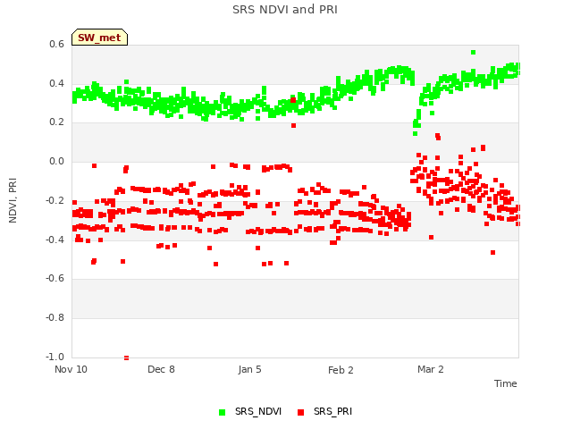Click the 0.4 y-axis tick label

56,83
